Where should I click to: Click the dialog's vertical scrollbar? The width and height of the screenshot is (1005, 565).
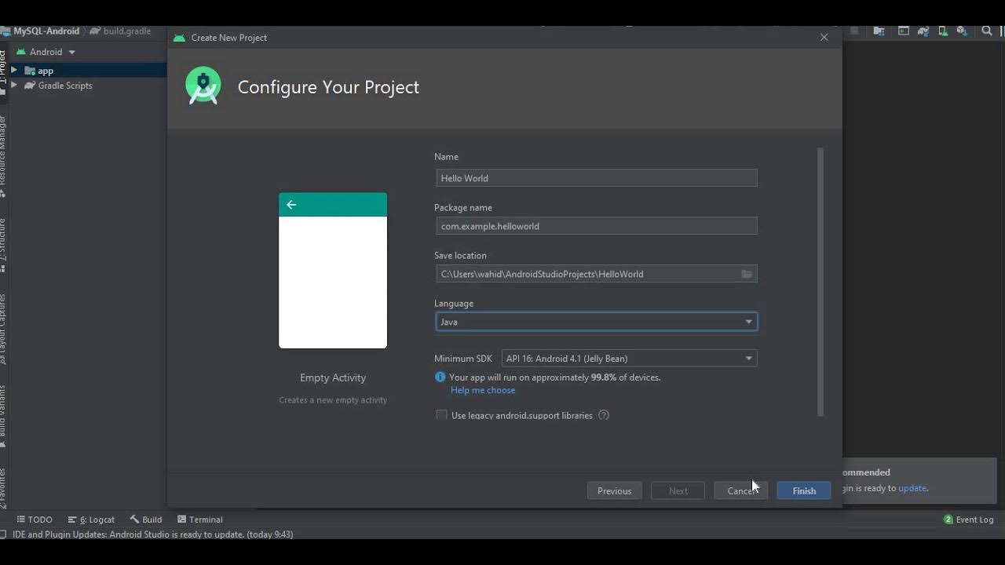coord(820,282)
